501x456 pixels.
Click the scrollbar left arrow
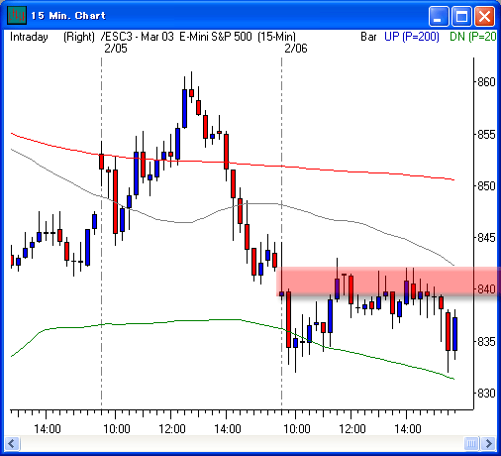12,443
